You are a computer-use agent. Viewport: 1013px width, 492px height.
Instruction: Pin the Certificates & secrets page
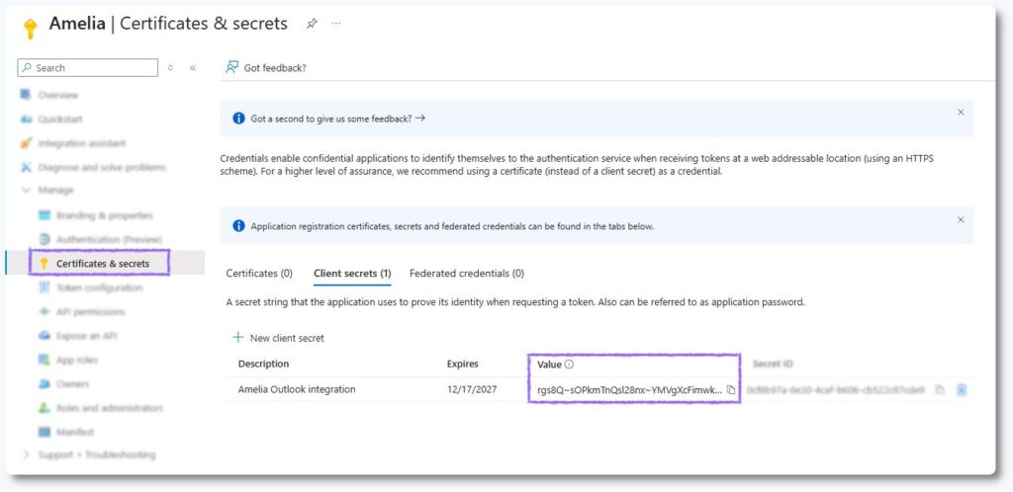tap(312, 24)
